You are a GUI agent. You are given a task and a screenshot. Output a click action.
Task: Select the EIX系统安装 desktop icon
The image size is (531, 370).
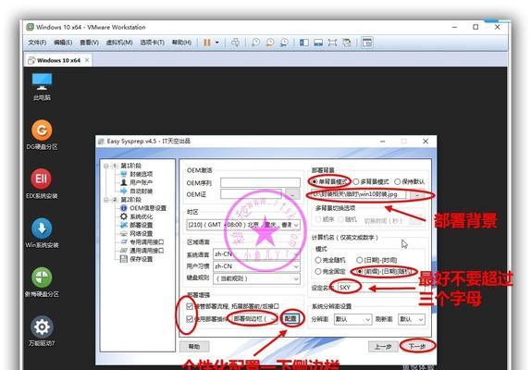[x=42, y=184]
